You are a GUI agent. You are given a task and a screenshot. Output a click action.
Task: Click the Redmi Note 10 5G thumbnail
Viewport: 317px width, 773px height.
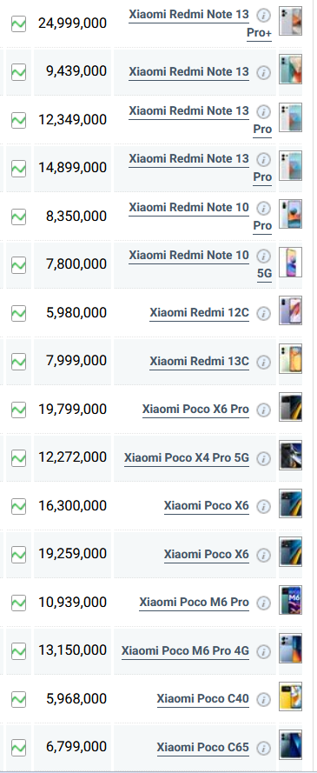[x=290, y=263]
